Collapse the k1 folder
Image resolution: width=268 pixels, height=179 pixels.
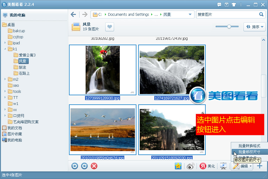pyautogui.click(x=5, y=49)
